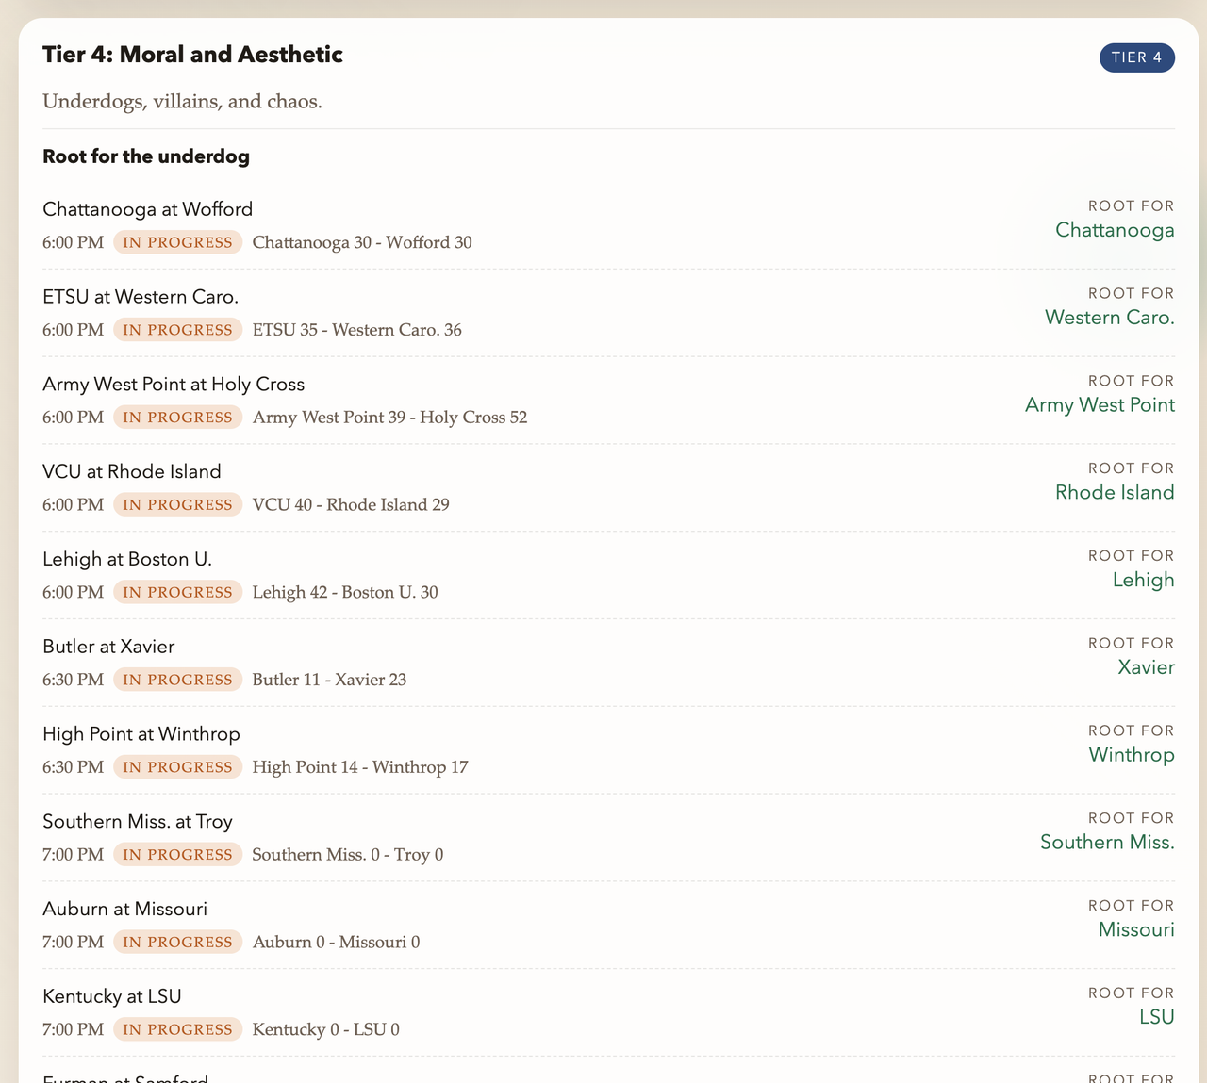Select the Missouri root-for pick
The height and width of the screenshot is (1083, 1207).
(1136, 931)
